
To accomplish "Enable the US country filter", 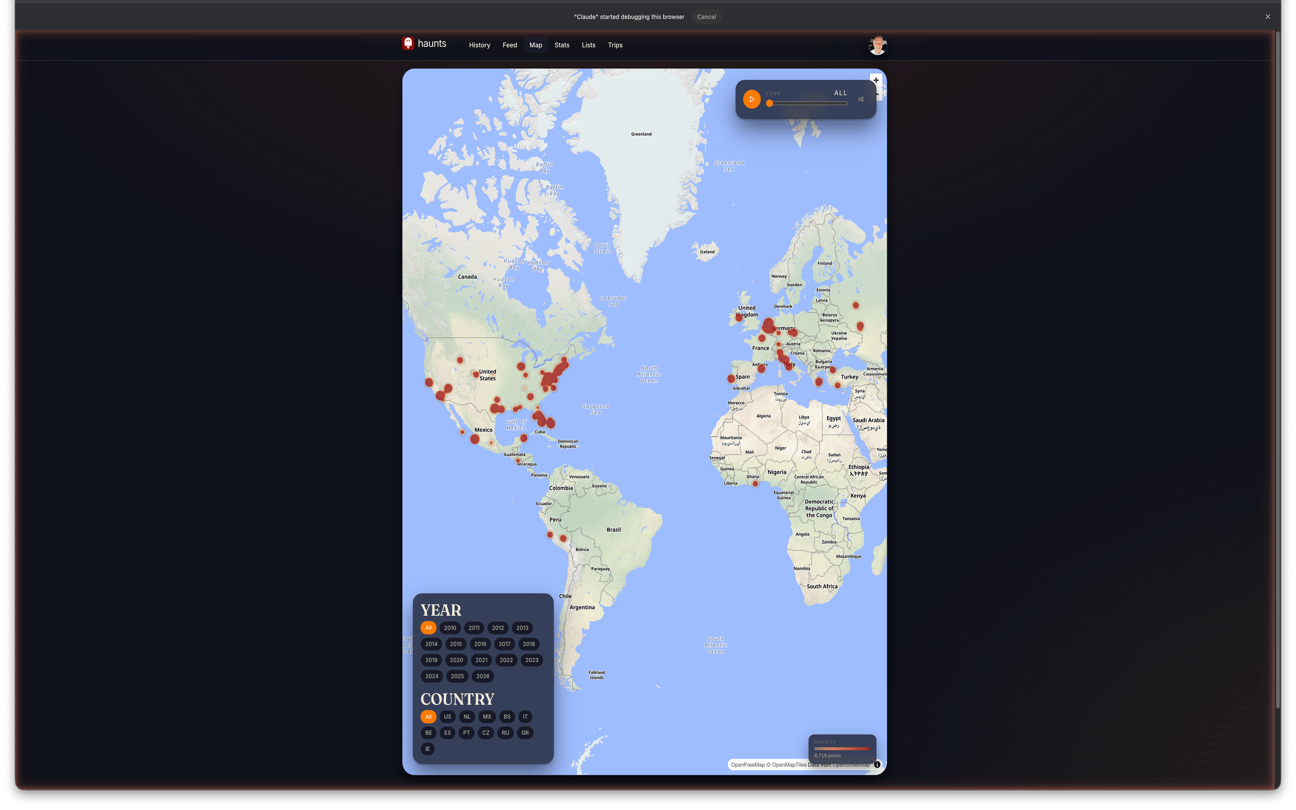I will [447, 716].
